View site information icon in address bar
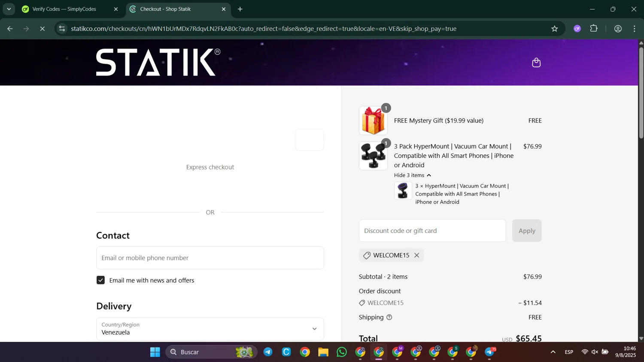This screenshot has height=362, width=644. coord(62,29)
